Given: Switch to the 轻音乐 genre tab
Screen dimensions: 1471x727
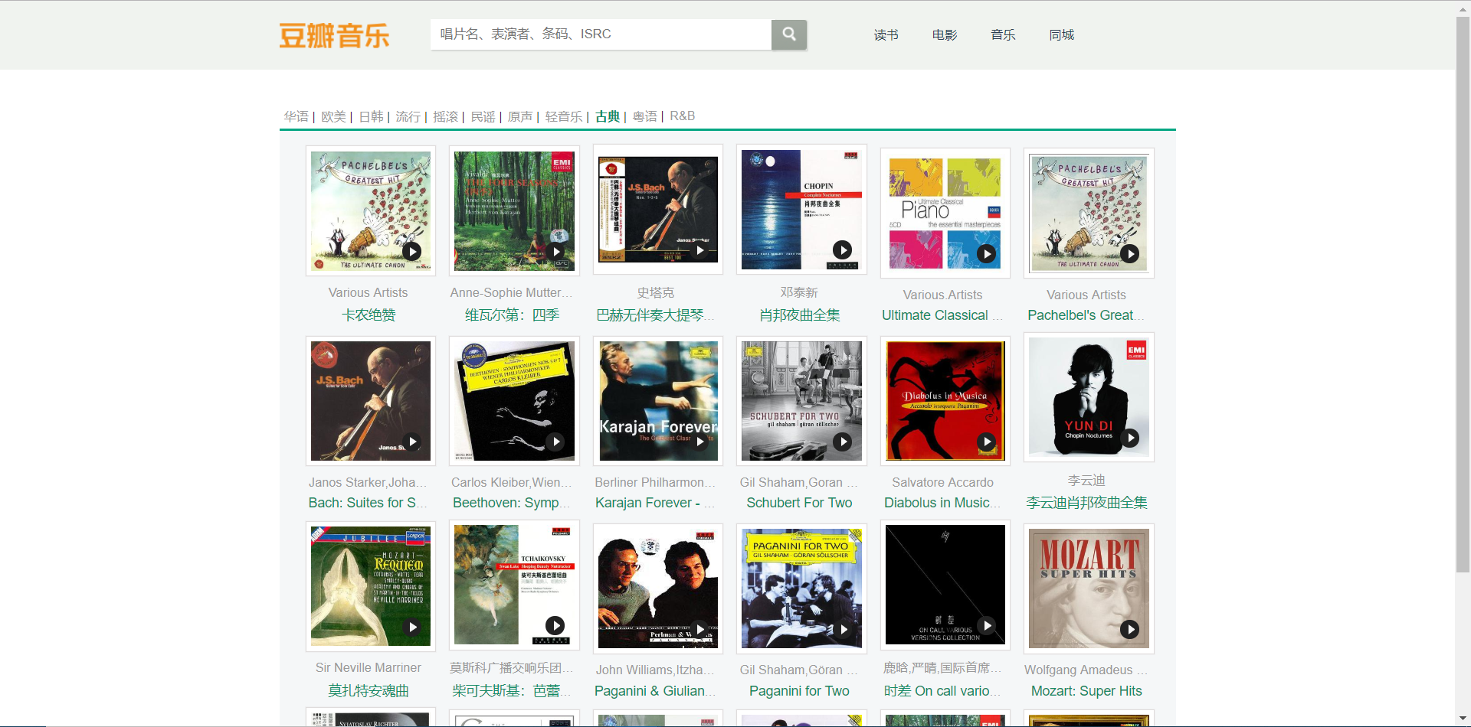Looking at the screenshot, I should 564,116.
